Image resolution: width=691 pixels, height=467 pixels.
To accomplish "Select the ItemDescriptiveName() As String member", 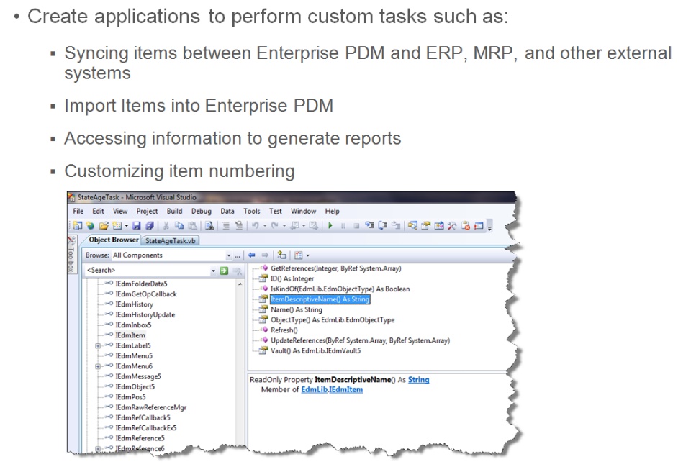I will coord(320,299).
